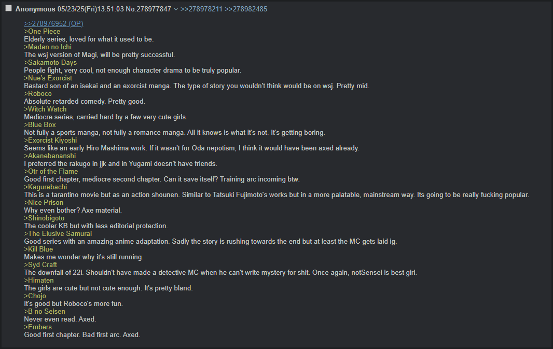Follow the >>278976952 (OP) quote link
Image resolution: width=553 pixels, height=349 pixels.
[x=53, y=24]
